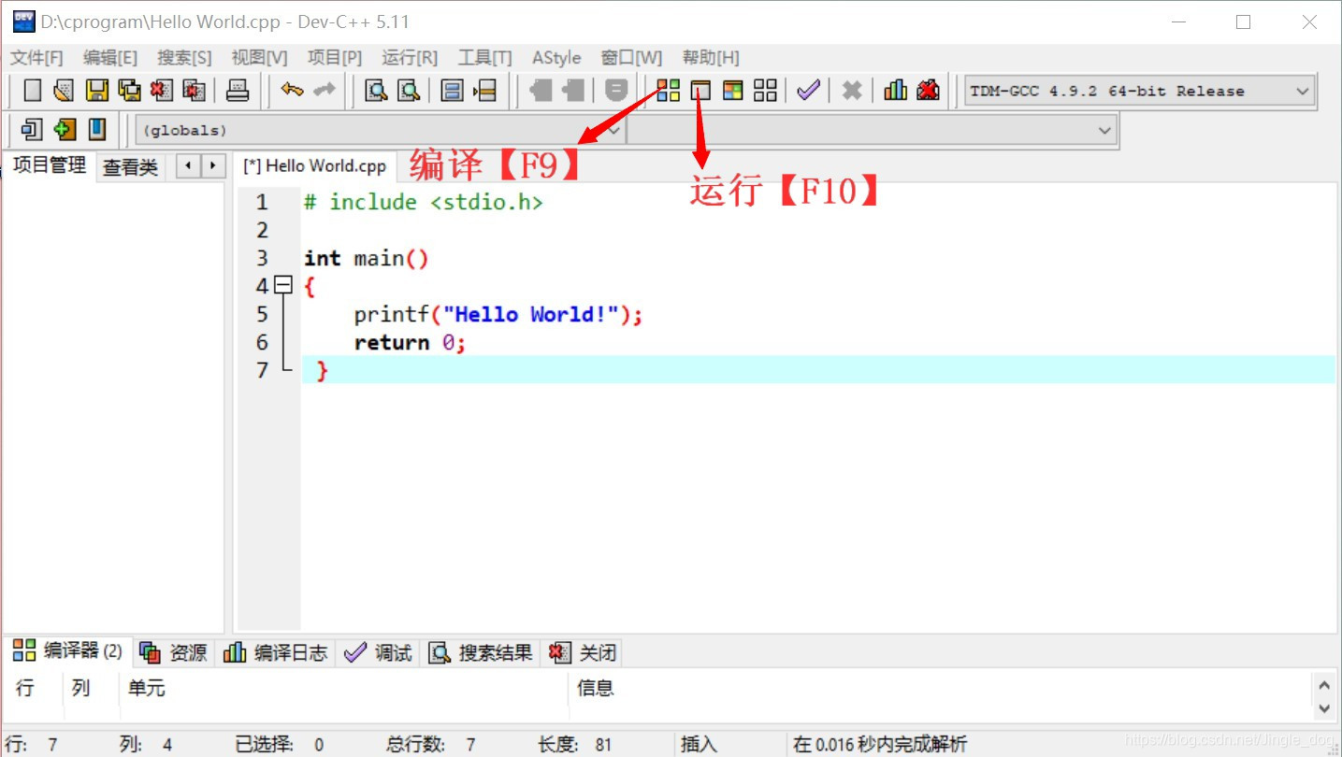
Task: Open the 工具[T] menu
Action: point(484,58)
